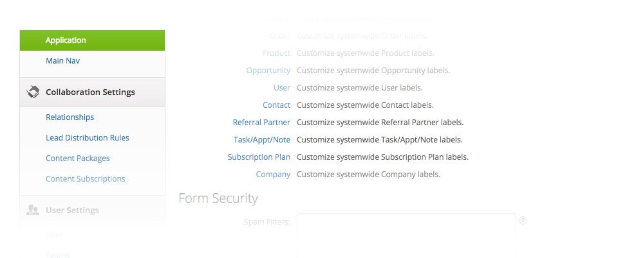Customize Product labels link
Screen dimensions: 618x258
276,53
